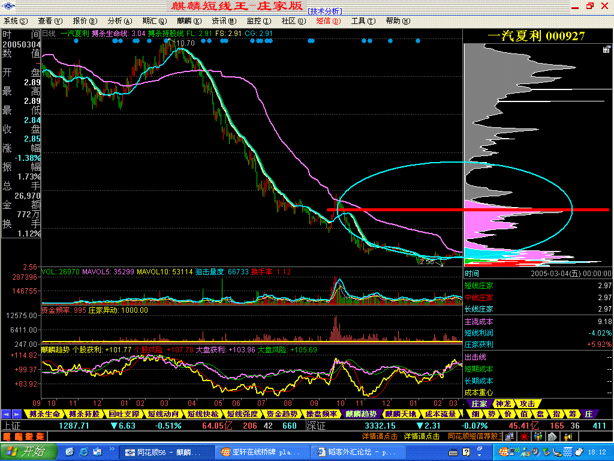Screen dimensions: 614x461
Task: Click the network computers icon in status bar
Action: coord(510,436)
